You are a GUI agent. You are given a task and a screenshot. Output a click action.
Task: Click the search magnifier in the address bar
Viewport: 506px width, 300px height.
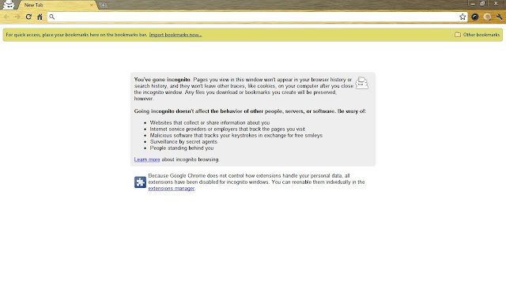52,17
